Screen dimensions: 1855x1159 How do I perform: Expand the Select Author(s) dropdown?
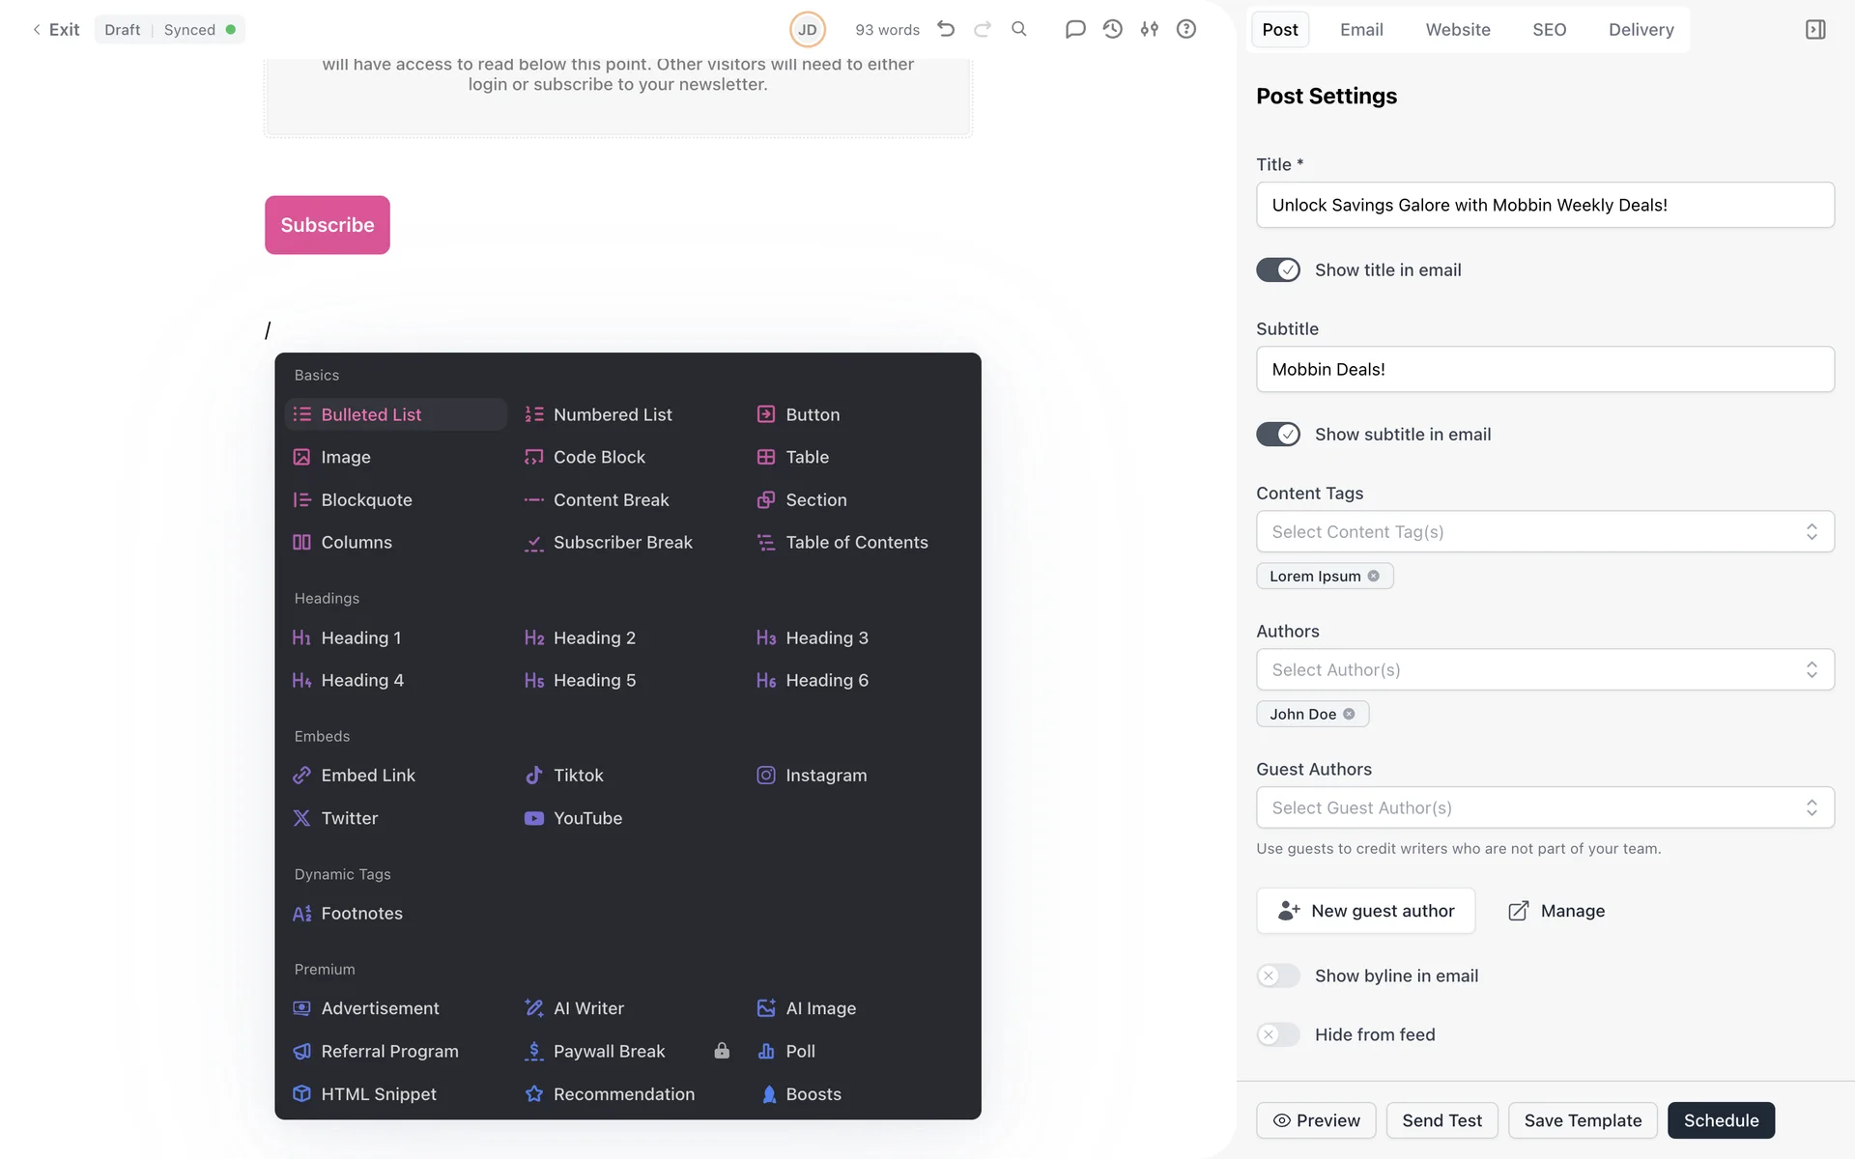(1544, 669)
